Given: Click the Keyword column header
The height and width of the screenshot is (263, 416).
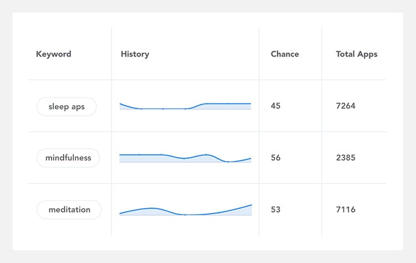Looking at the screenshot, I should (54, 54).
